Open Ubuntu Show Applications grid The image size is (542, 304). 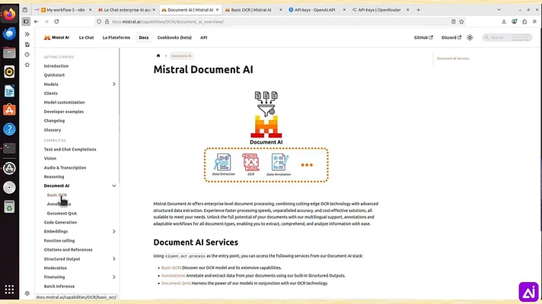pyautogui.click(x=9, y=289)
